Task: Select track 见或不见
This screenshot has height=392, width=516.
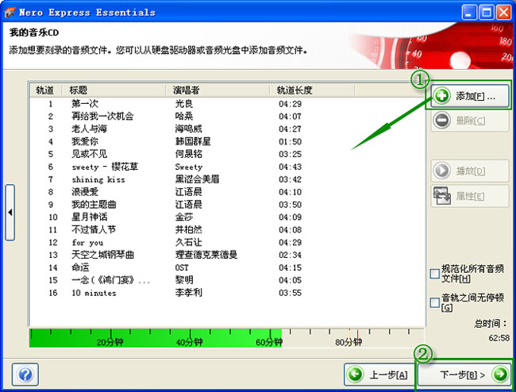Action: click(x=90, y=154)
